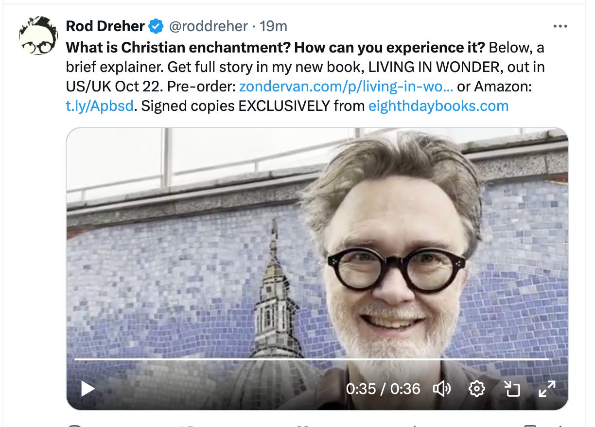Click the blue verified badge next to Rod Dreher
The height and width of the screenshot is (427, 595).
coord(156,26)
